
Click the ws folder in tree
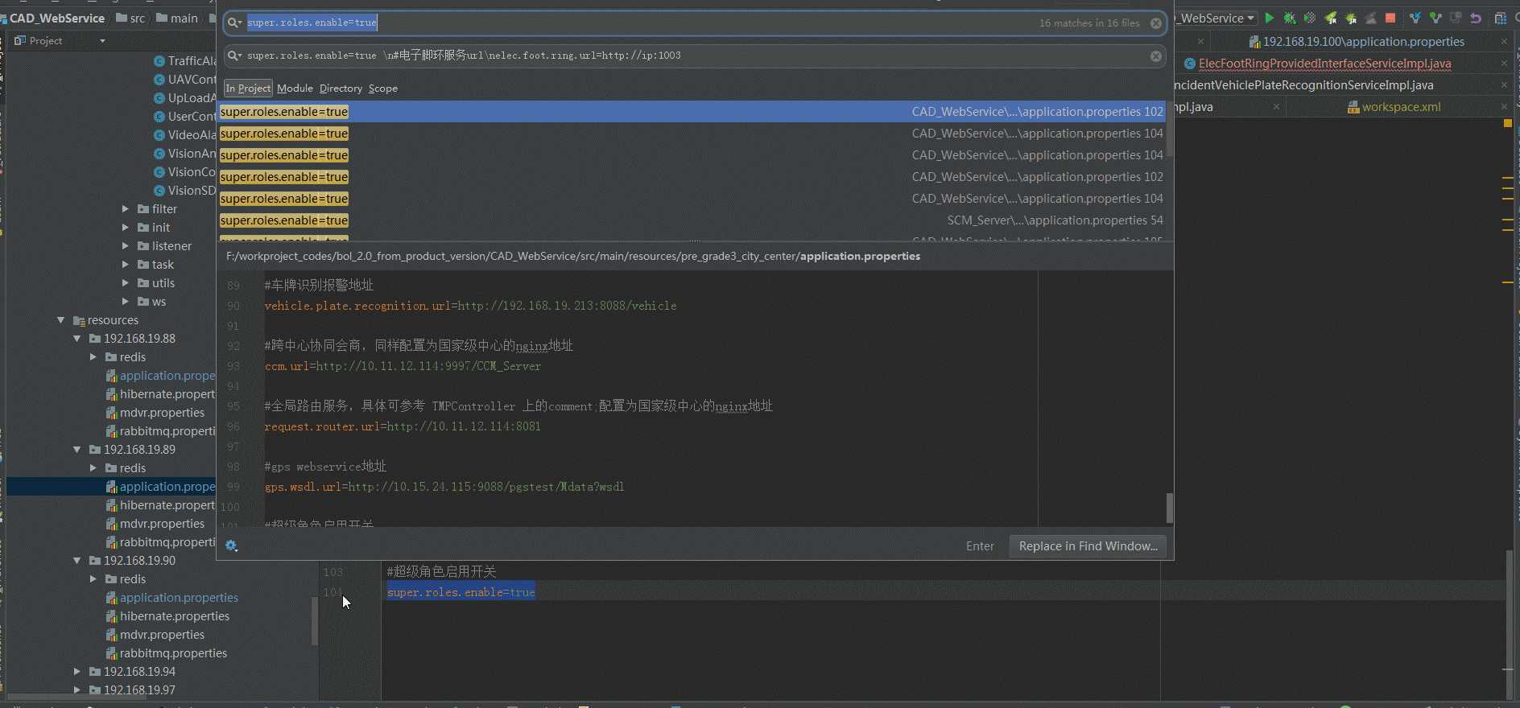pyautogui.click(x=151, y=302)
